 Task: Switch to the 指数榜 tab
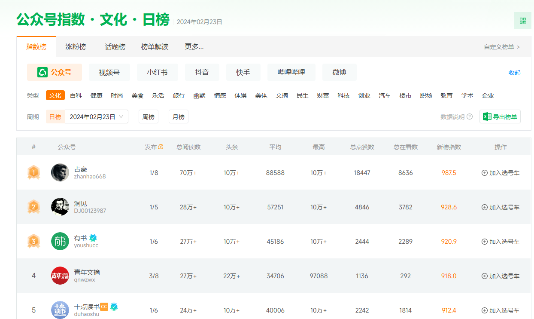click(x=36, y=46)
